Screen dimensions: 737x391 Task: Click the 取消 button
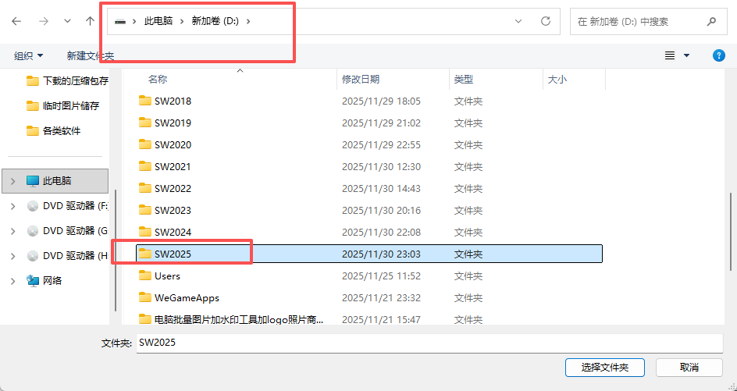click(689, 368)
